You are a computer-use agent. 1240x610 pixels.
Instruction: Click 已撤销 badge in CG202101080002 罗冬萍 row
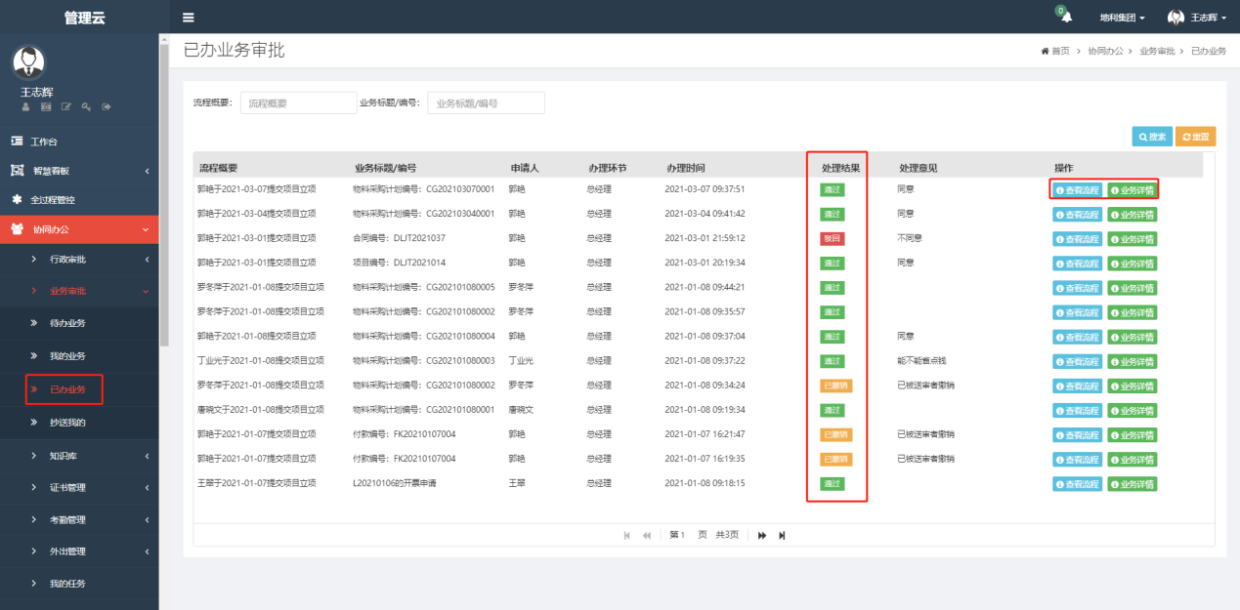pyautogui.click(x=836, y=386)
